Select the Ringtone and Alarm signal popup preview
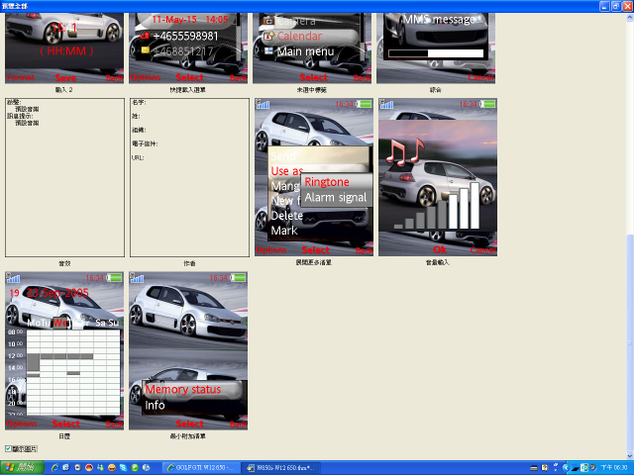 tap(314, 177)
